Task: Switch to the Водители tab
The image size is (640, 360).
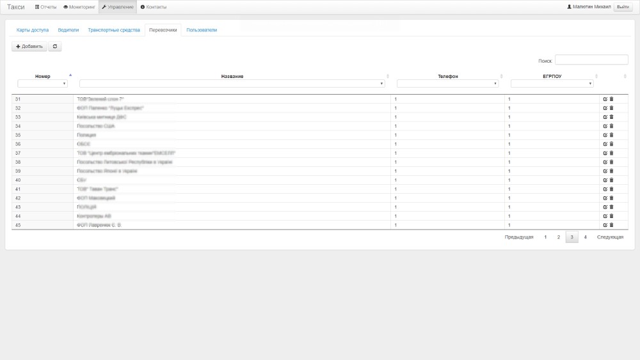Action: click(x=68, y=30)
